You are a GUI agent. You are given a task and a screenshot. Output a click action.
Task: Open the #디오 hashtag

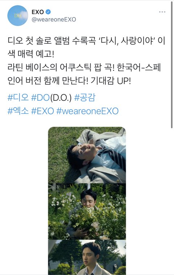tap(18, 97)
